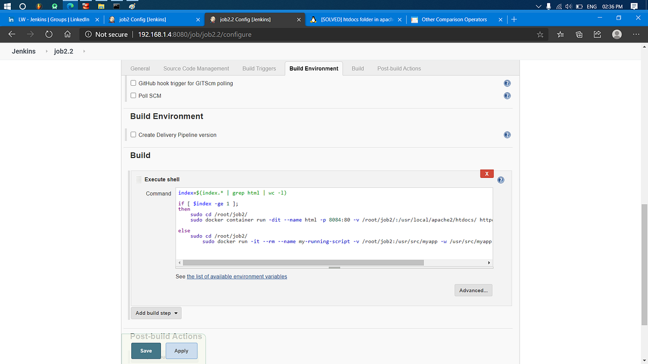Open File Explorer from the taskbar
The height and width of the screenshot is (364, 648).
coord(101,6)
